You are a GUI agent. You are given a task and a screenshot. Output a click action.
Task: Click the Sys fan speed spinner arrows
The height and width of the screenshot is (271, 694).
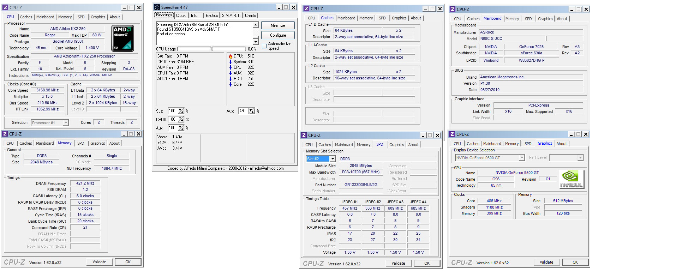coord(181,111)
